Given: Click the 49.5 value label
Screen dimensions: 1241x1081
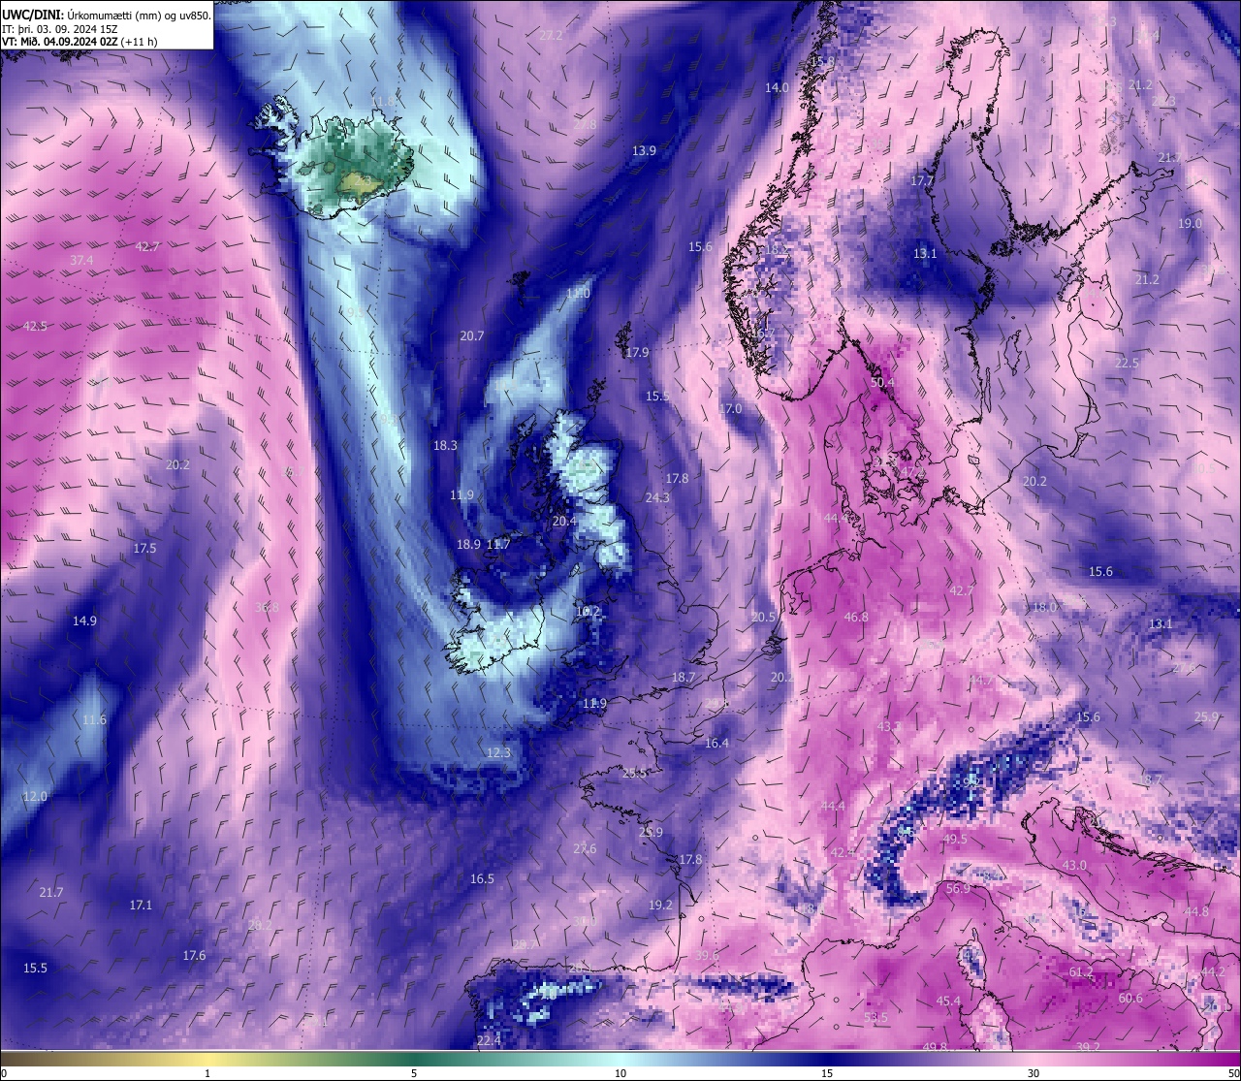Looking at the screenshot, I should pos(955,839).
